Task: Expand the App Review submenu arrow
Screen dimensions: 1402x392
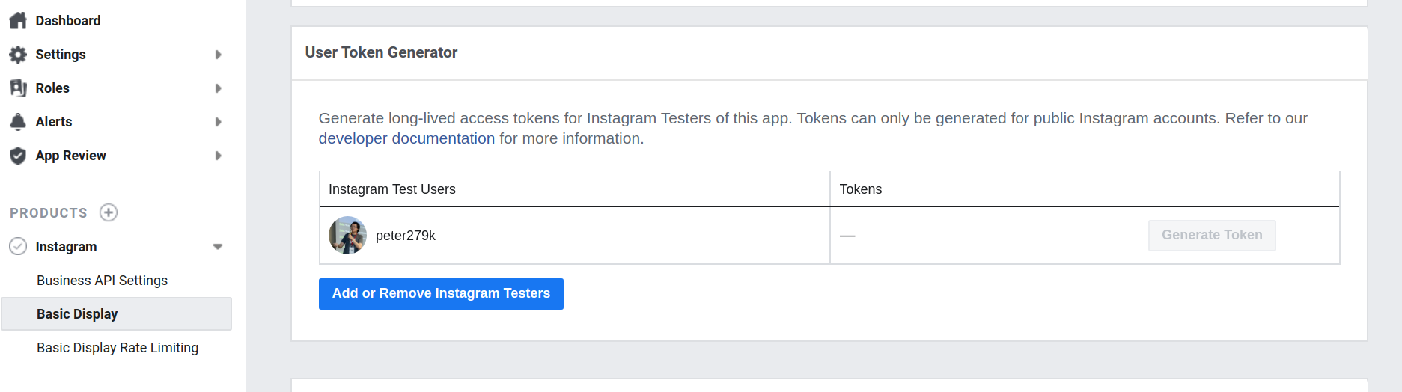Action: coord(218,156)
